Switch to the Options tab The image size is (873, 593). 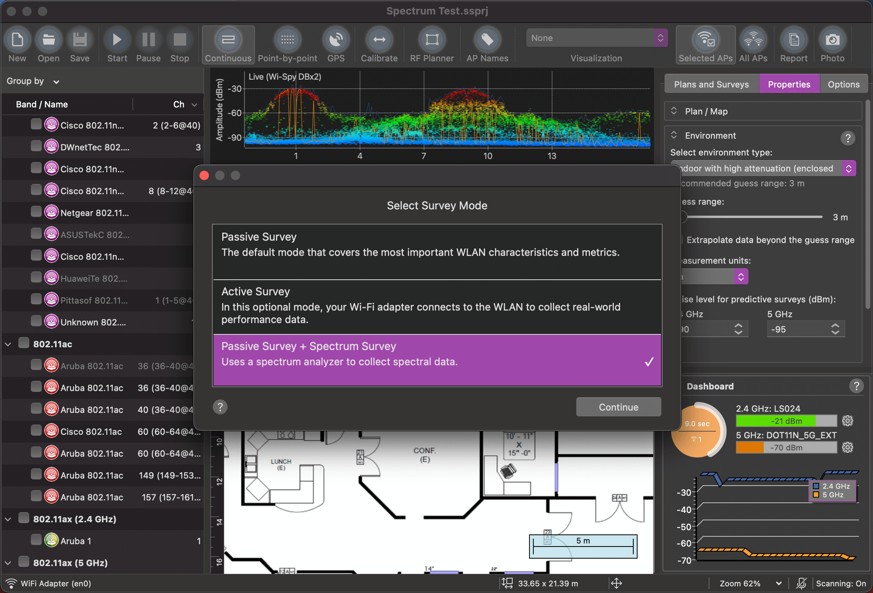tap(843, 84)
